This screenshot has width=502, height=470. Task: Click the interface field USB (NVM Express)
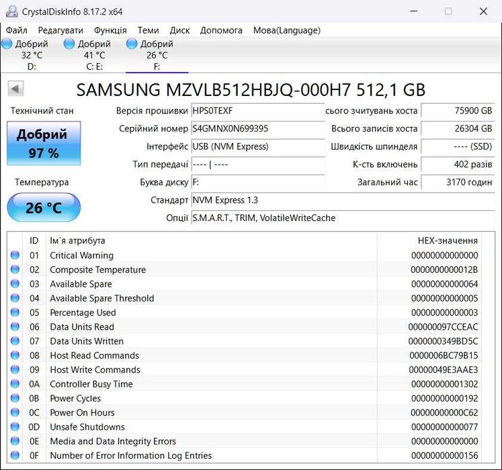point(258,146)
